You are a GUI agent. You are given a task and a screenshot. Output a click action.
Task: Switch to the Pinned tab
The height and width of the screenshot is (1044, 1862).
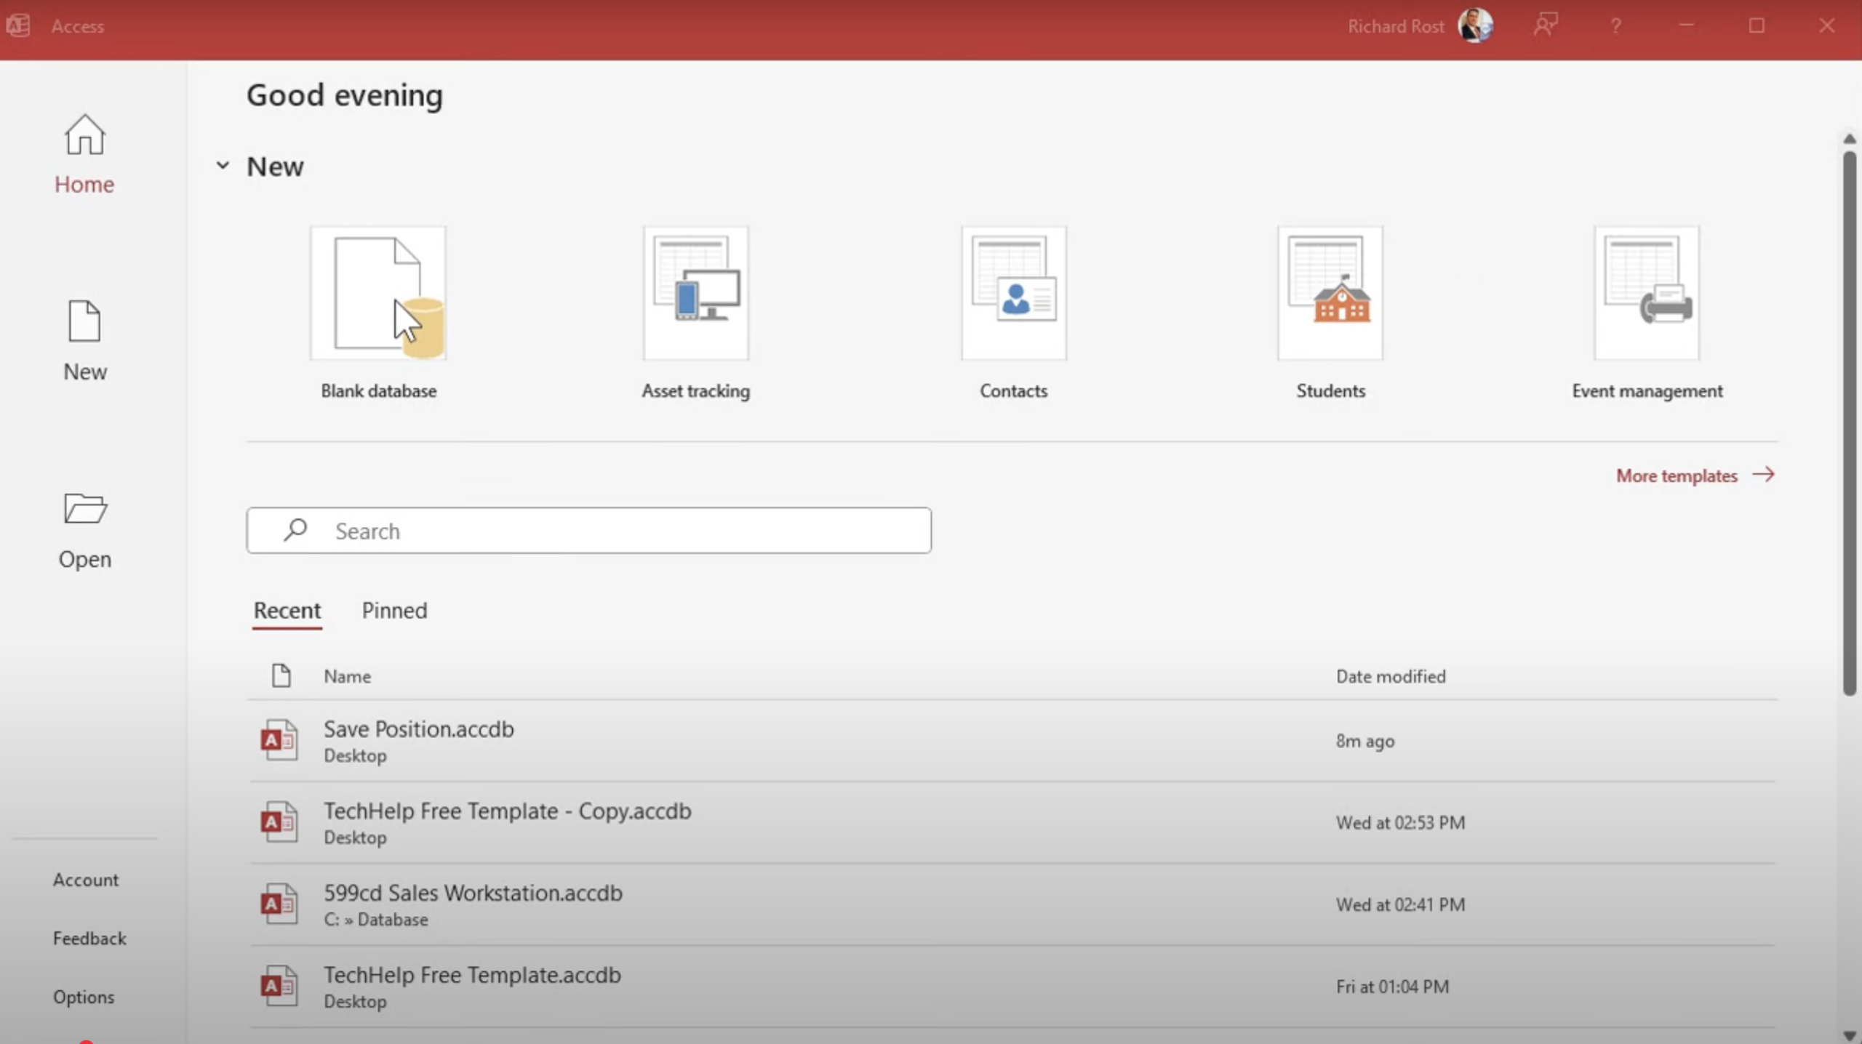tap(394, 611)
